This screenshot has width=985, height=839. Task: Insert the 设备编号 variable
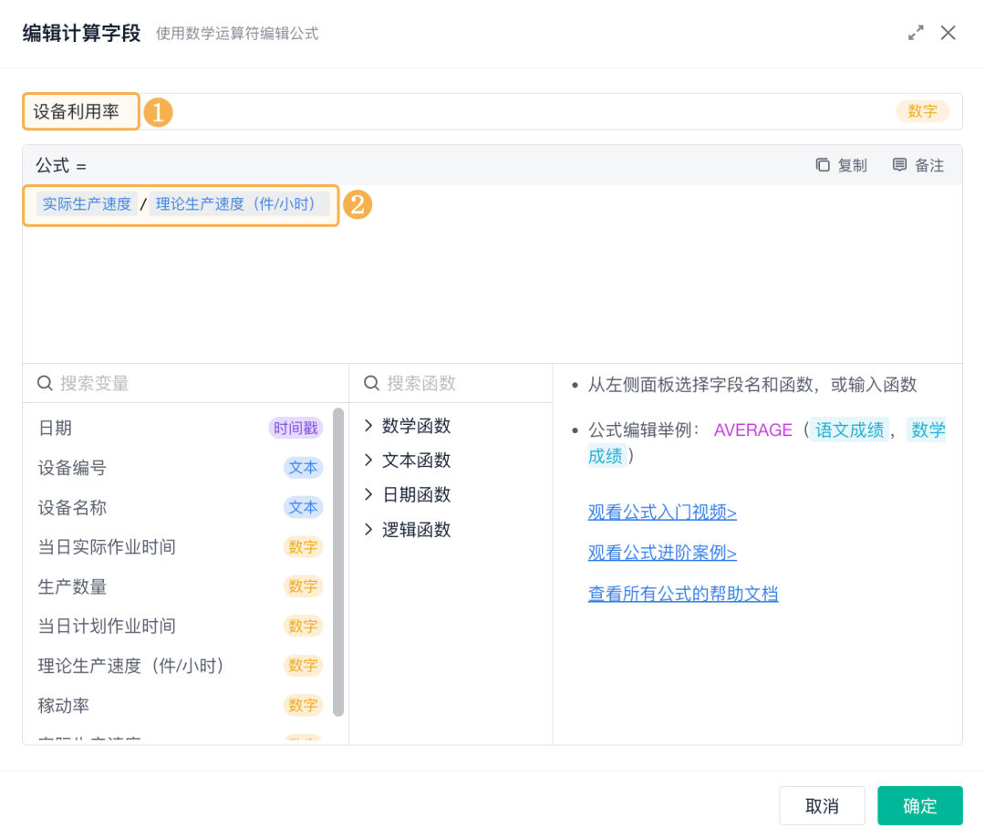click(180, 468)
